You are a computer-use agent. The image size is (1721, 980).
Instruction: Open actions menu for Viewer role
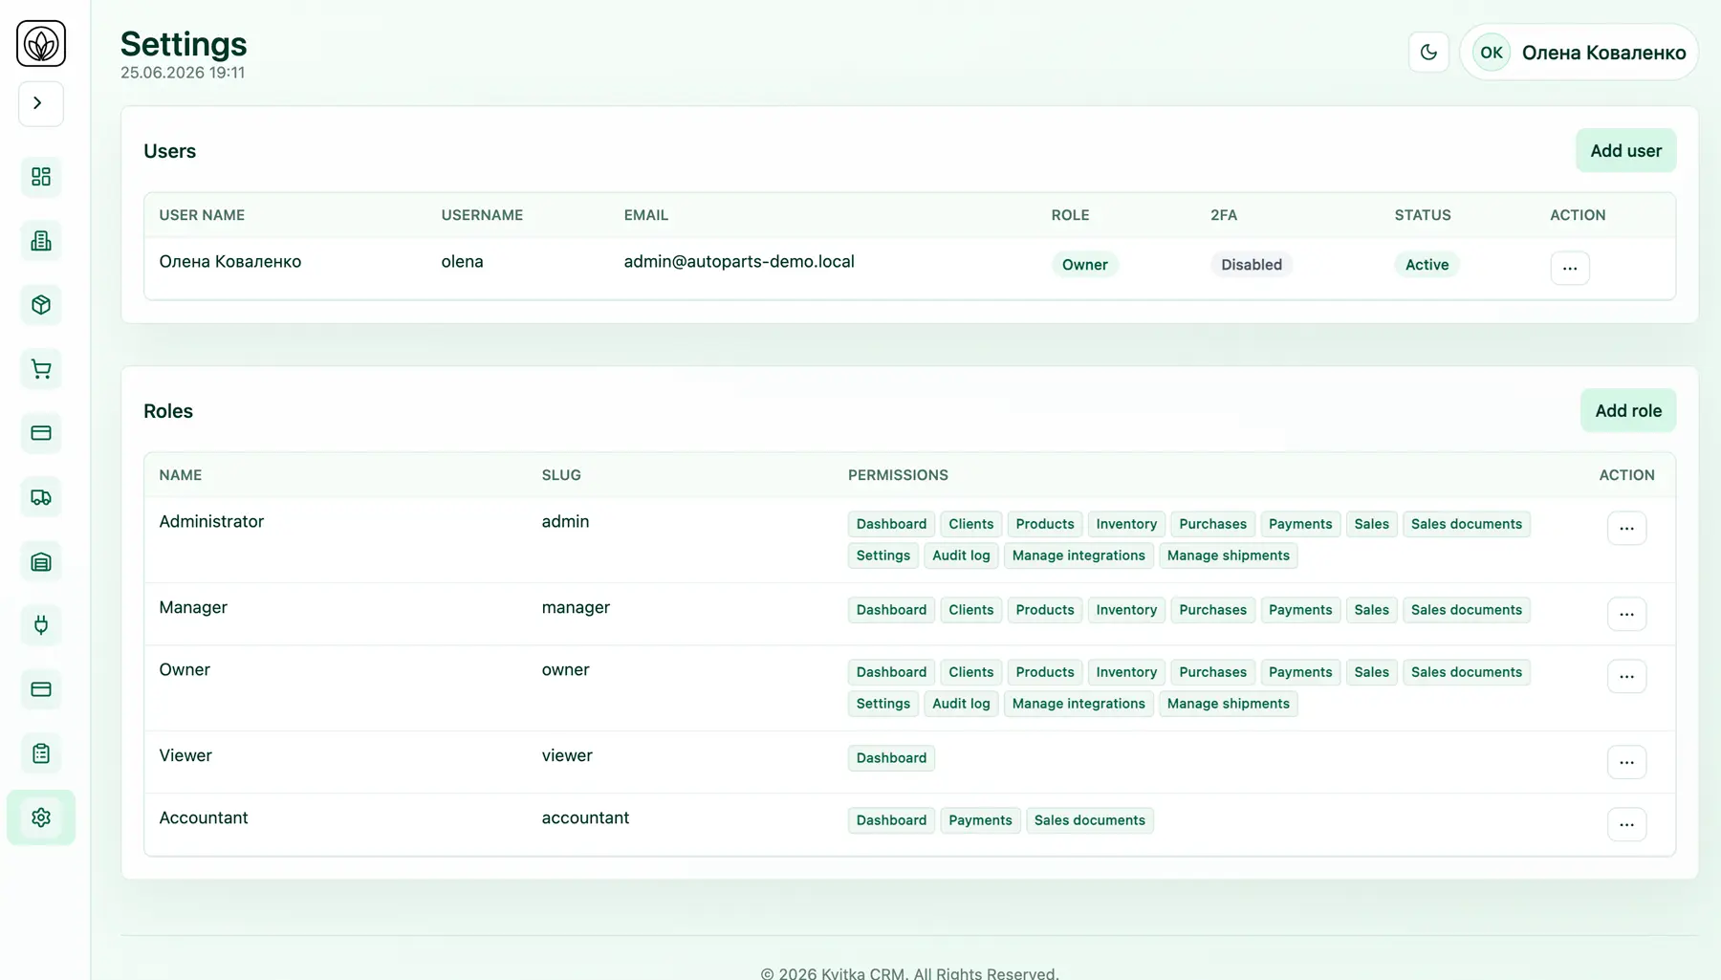pyautogui.click(x=1626, y=762)
